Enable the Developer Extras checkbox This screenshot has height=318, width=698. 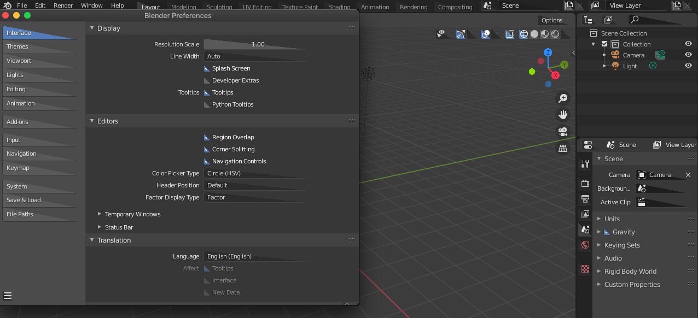(x=207, y=80)
